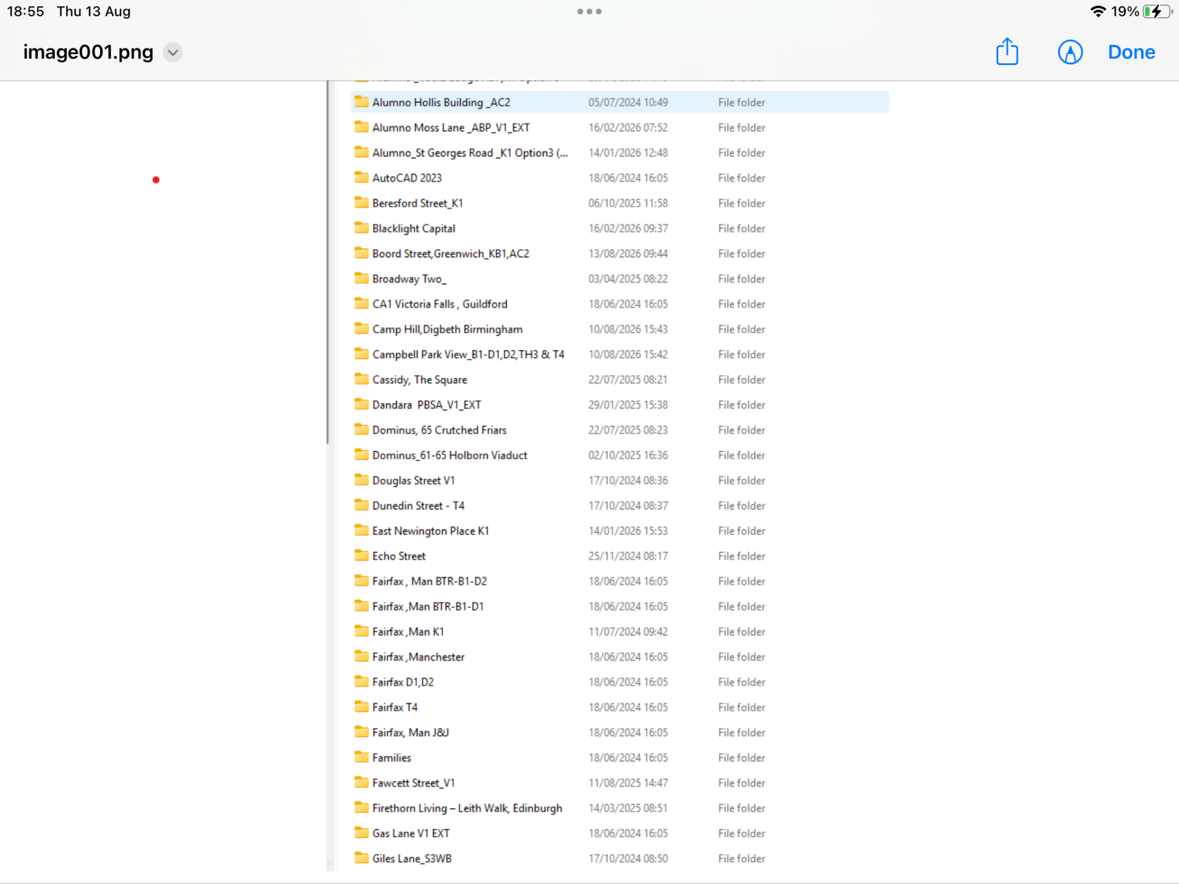Tap the three-dot multitasking menu
1179x884 pixels.
point(589,11)
